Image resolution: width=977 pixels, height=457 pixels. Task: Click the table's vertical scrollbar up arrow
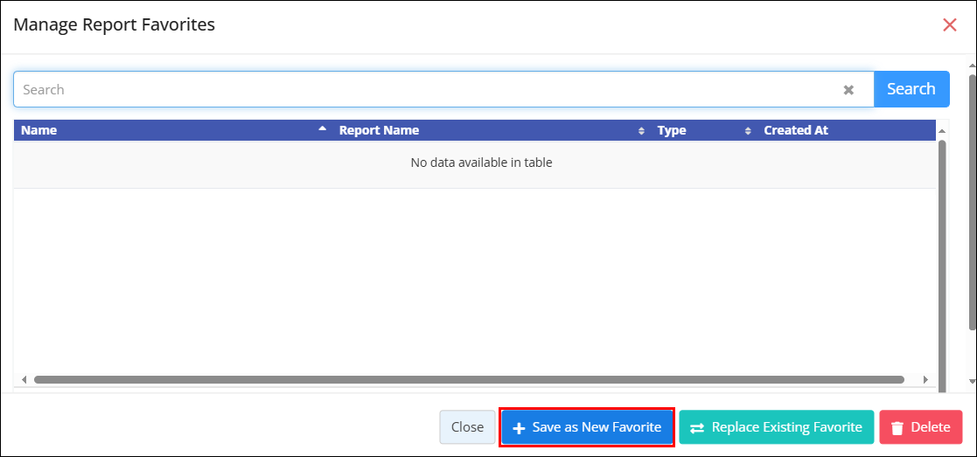point(941,131)
